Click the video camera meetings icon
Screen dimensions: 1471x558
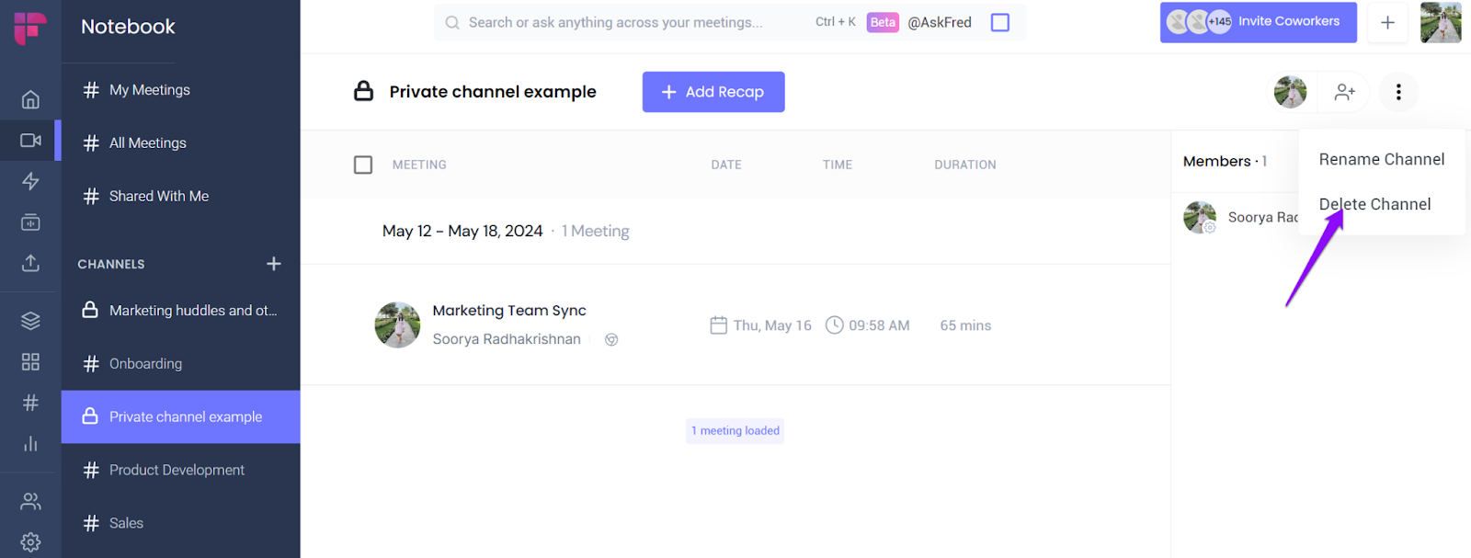[x=30, y=141]
